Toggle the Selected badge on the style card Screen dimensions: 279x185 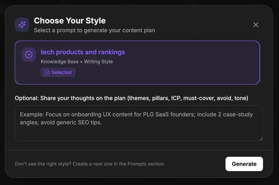[58, 72]
